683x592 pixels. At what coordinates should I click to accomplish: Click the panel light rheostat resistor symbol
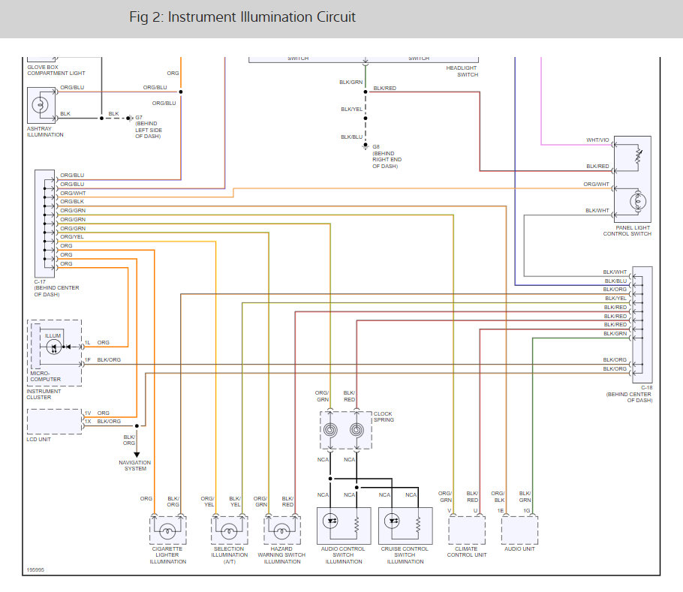(x=639, y=156)
